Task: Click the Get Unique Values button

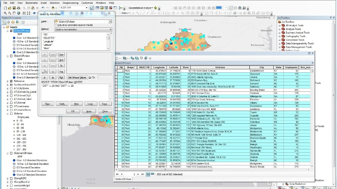Action: point(77,77)
